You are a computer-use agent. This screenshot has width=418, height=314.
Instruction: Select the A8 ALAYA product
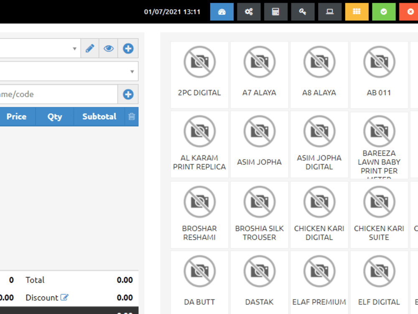coord(319,75)
